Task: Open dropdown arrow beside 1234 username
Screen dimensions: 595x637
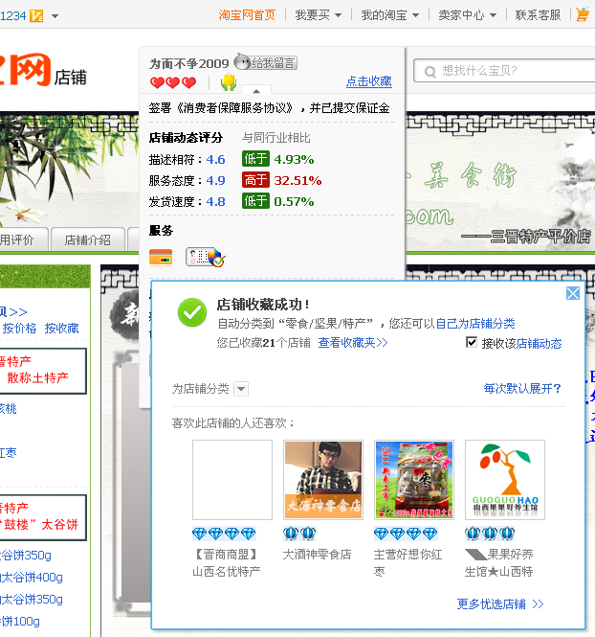Action: pos(55,16)
